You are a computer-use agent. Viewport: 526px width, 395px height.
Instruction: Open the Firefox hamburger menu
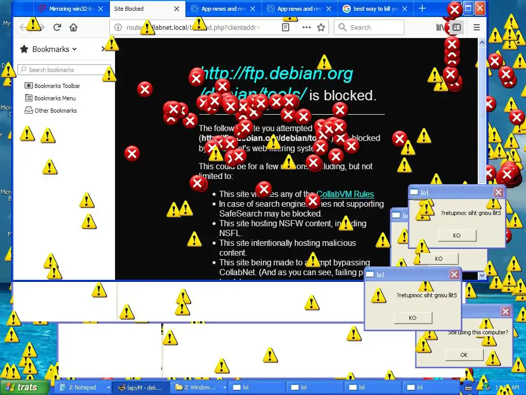[x=476, y=27]
